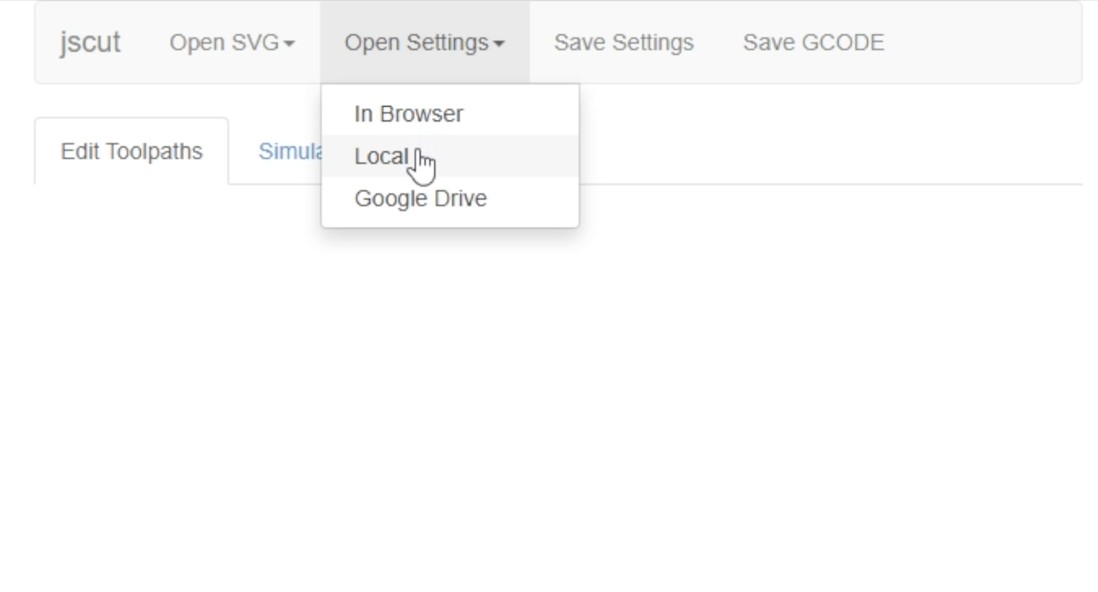This screenshot has height=592, width=1098.
Task: Load settings from a local file
Action: (381, 156)
